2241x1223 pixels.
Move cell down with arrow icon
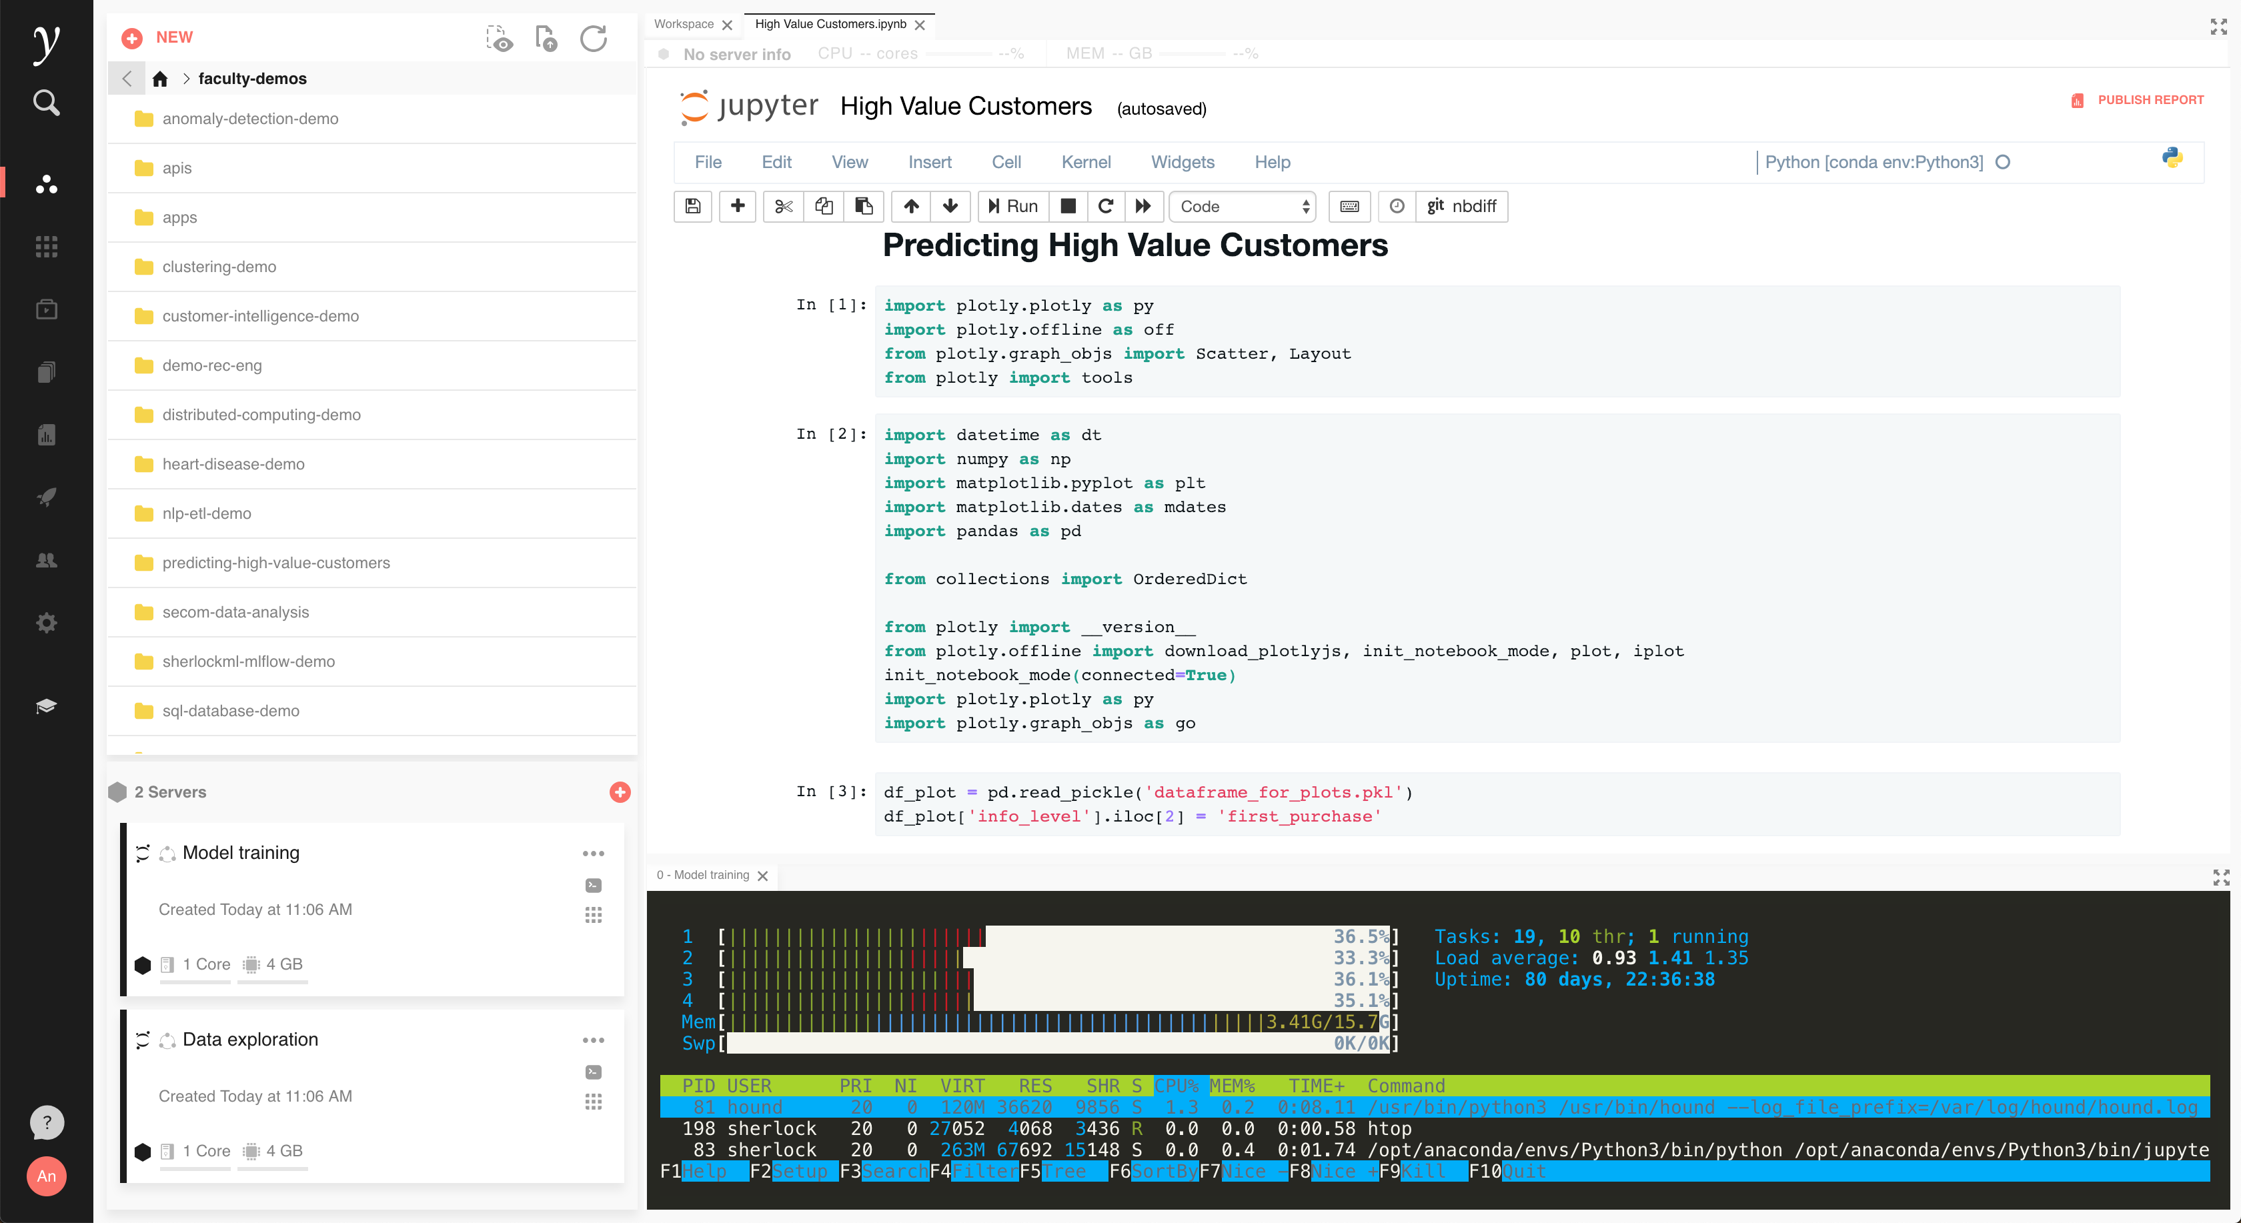950,206
